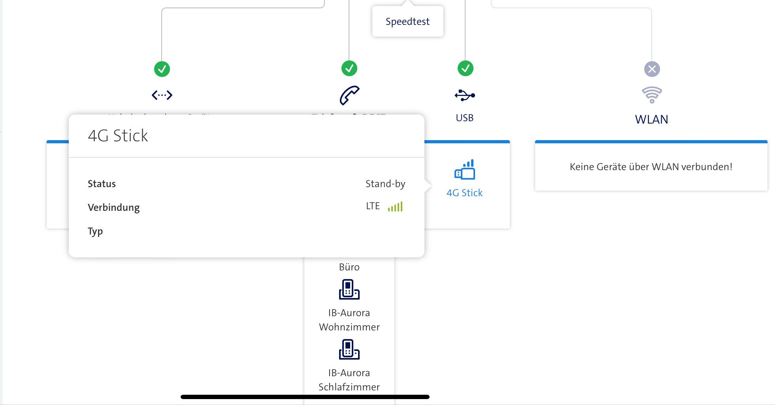Screen dimensions: 777x405
Task: Select the WLAN section heading
Action: click(x=651, y=120)
